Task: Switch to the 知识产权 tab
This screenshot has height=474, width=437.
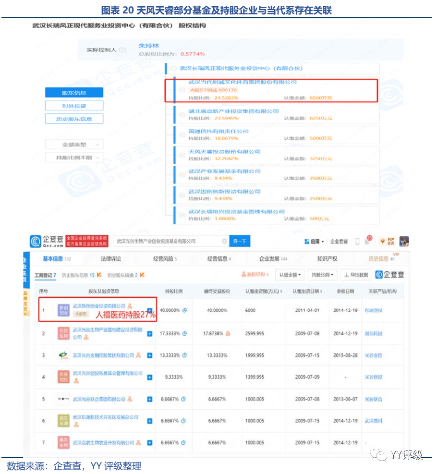Action: (327, 259)
